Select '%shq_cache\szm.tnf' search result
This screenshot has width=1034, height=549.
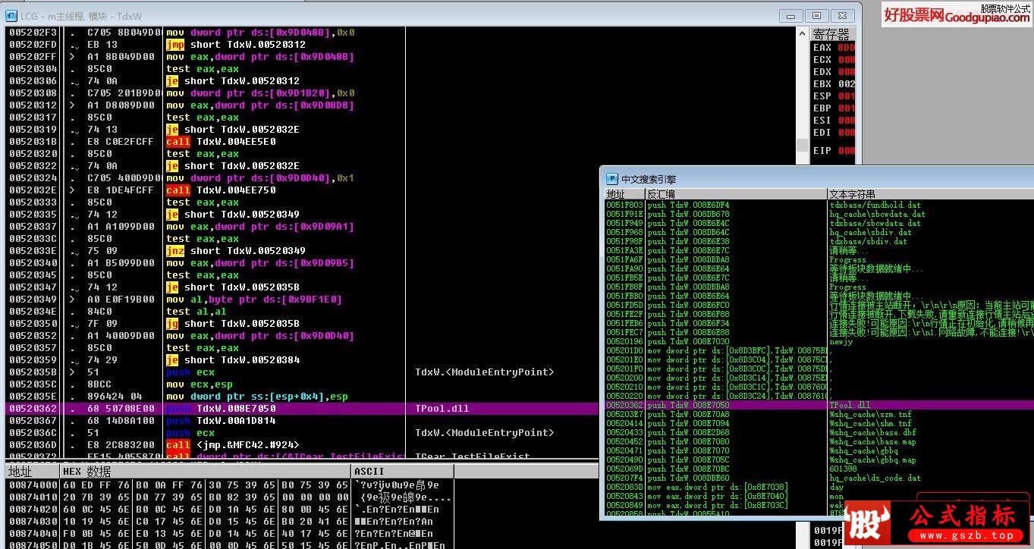tap(871, 414)
